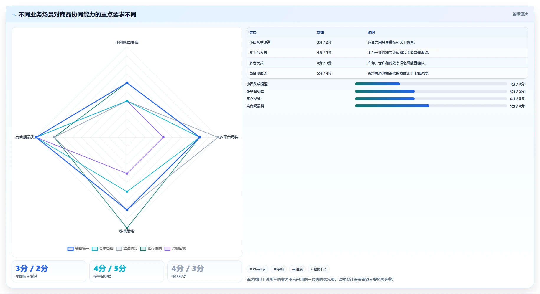Click the 小团队单渠道 progress bar
Image resolution: width=540 pixels, height=294 pixels.
(431, 84)
